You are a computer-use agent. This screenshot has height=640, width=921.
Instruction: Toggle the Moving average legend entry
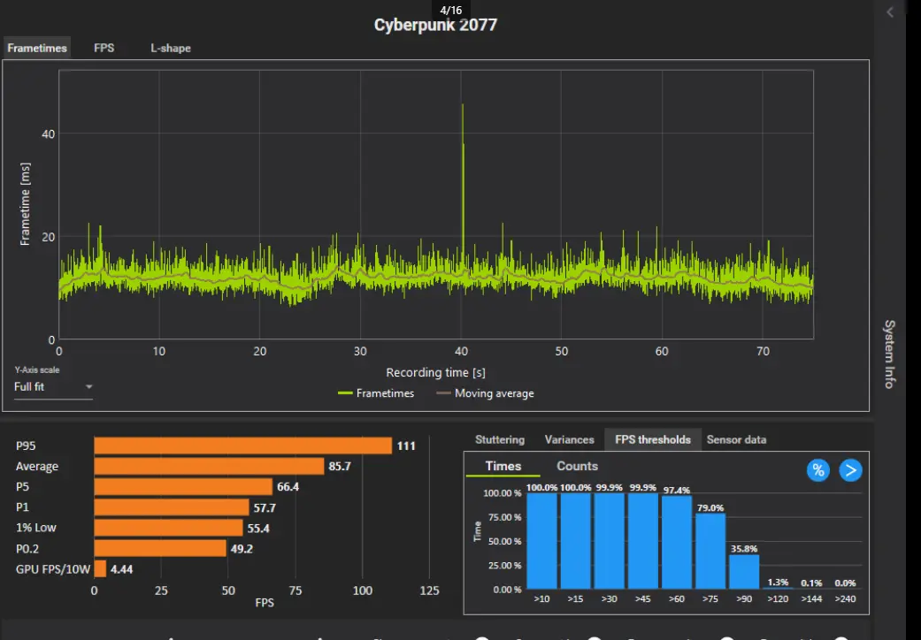[x=485, y=393]
